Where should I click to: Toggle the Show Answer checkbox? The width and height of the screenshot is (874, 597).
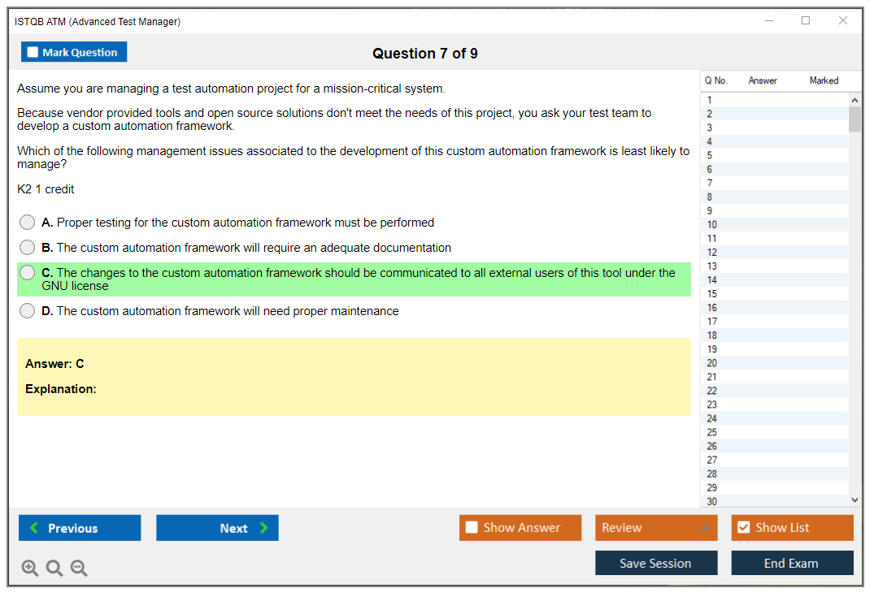point(472,528)
